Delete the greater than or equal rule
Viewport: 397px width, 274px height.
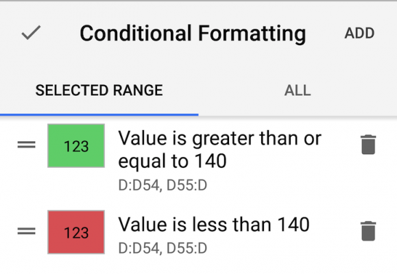point(368,145)
